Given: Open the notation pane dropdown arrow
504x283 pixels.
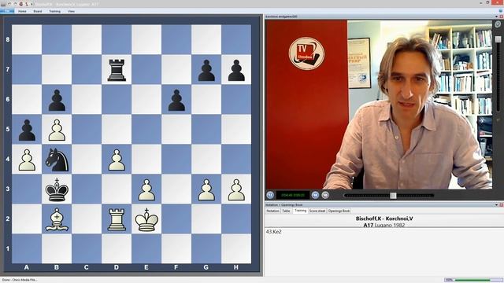Looking at the screenshot, I should (497, 204).
